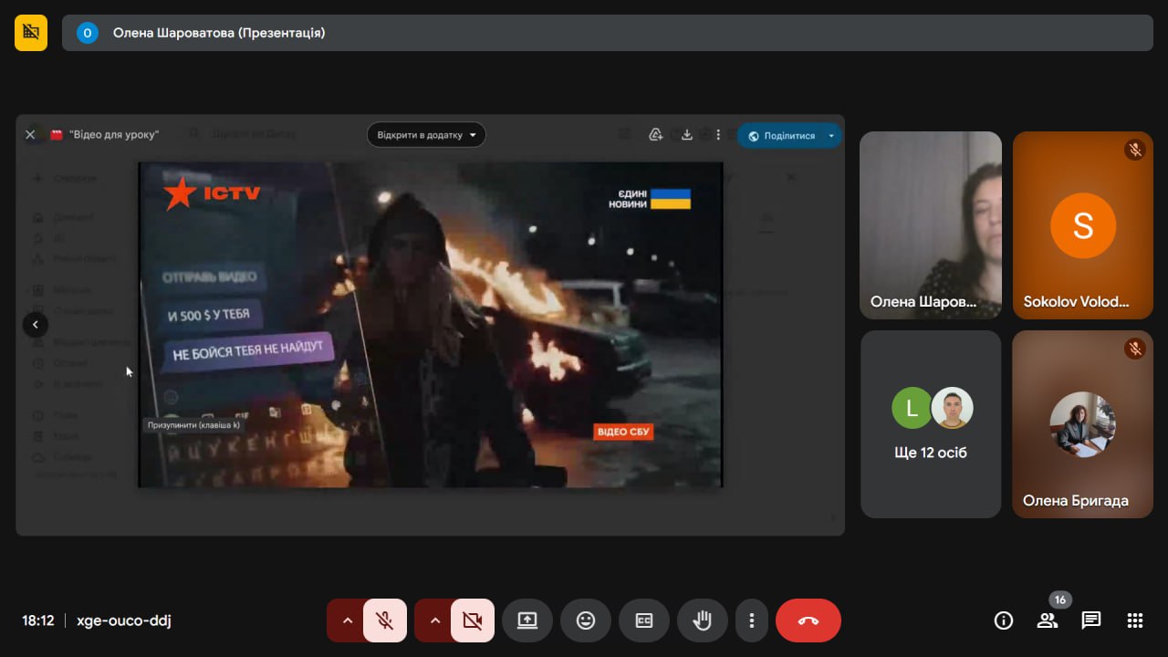Click the 16 participant count badge
The height and width of the screenshot is (657, 1168).
pyautogui.click(x=1059, y=600)
